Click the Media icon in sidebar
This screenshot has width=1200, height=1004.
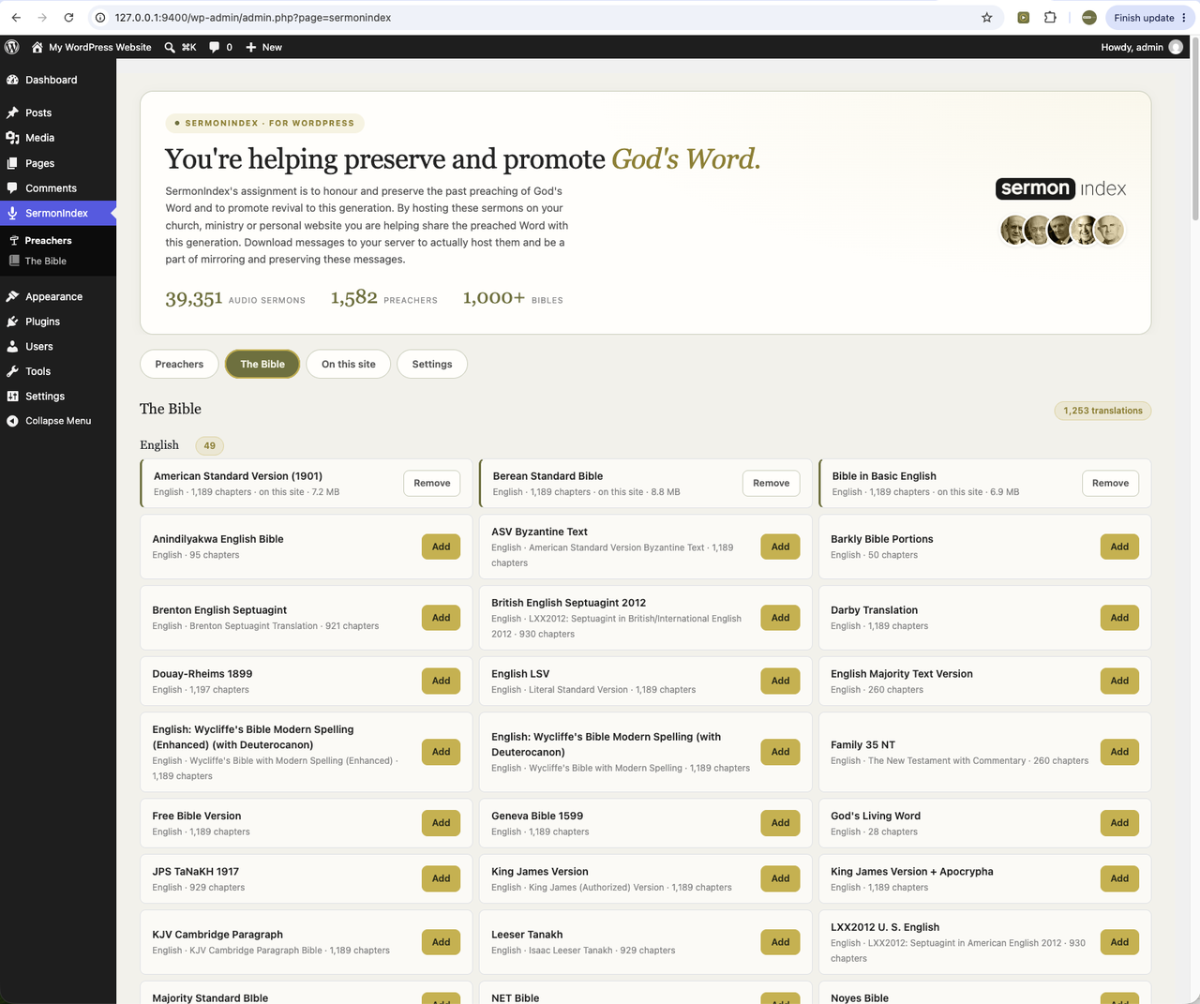point(12,138)
